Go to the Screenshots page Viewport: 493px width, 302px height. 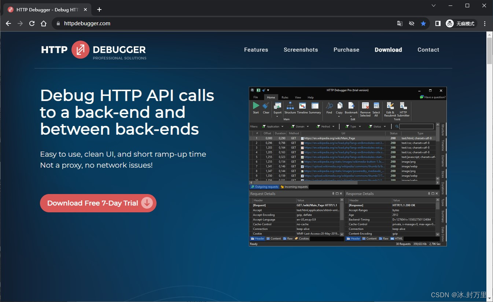301,50
